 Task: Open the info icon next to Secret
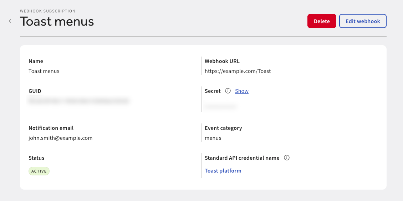point(228,91)
